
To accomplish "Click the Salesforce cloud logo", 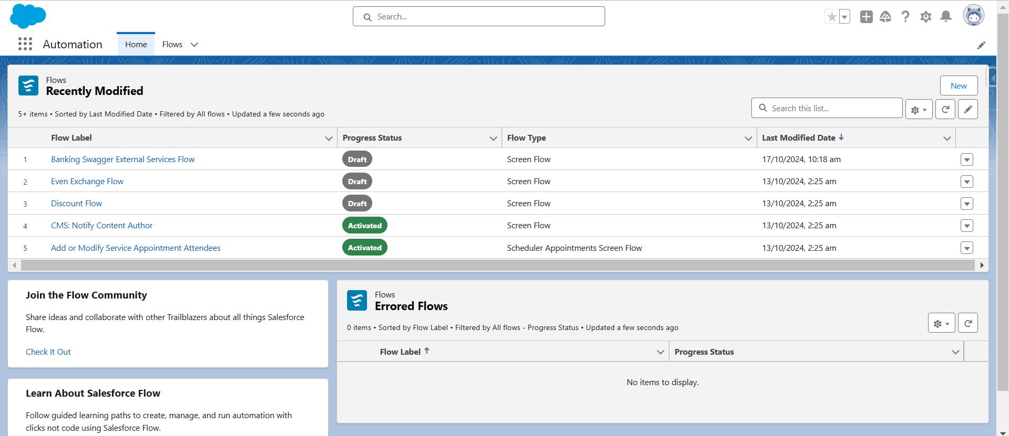I will [28, 16].
